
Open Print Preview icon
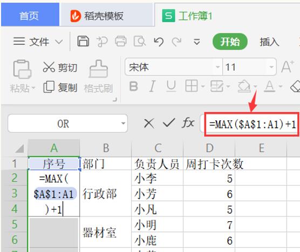click(139, 41)
